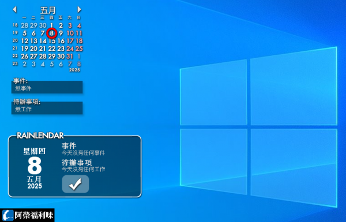The height and width of the screenshot is (222, 346).
Task: Open the 無事件 event list box
Action: (x=47, y=87)
